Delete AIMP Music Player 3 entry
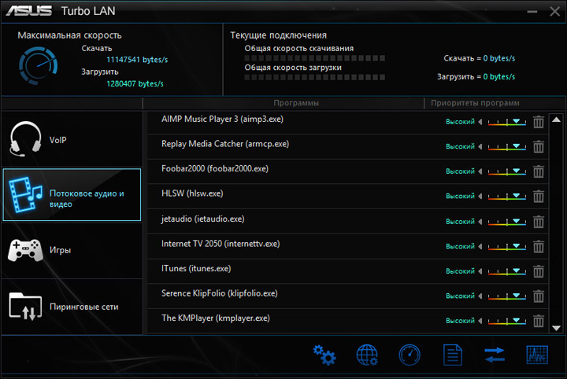This screenshot has width=567, height=379. [539, 122]
